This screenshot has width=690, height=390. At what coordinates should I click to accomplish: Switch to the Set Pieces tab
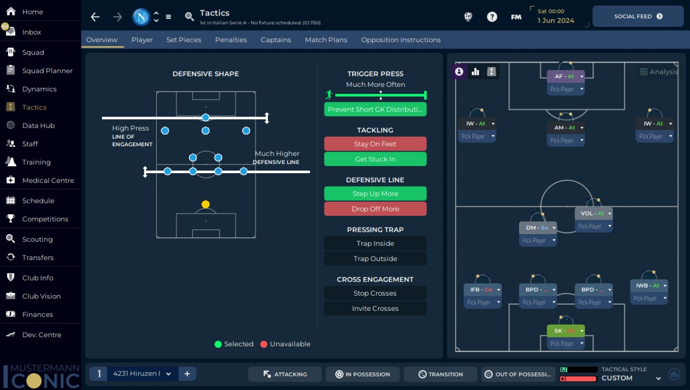point(184,40)
